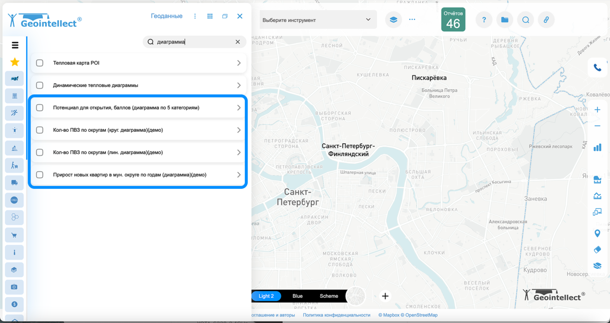Click the location pin icon on right
This screenshot has width=610, height=323.
(597, 233)
